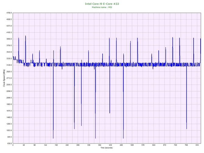Click the 288 tick on the time axis
Screen dimensions: 204x153
(x=78, y=145)
